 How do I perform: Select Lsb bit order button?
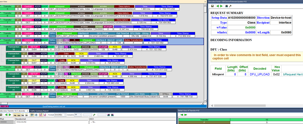[36, 115]
